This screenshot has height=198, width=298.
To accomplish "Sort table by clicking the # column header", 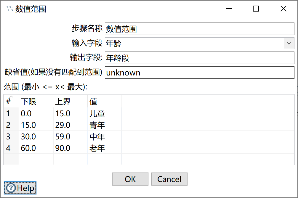I will 9,102.
